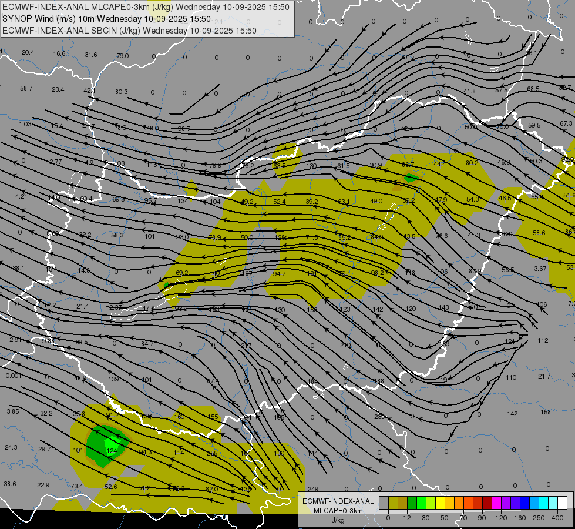Select the dark green legend swatch after 12
575x529 pixels.
[412, 503]
